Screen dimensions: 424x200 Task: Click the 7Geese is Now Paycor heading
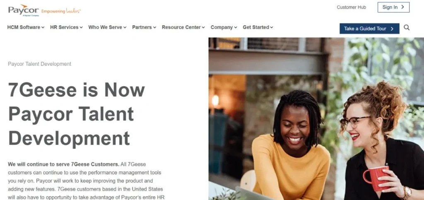coord(77,114)
